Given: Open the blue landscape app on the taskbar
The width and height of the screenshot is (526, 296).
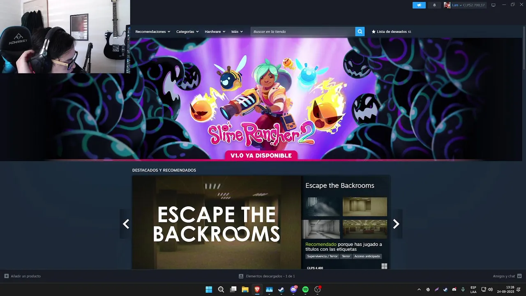Looking at the screenshot, I should tap(269, 289).
